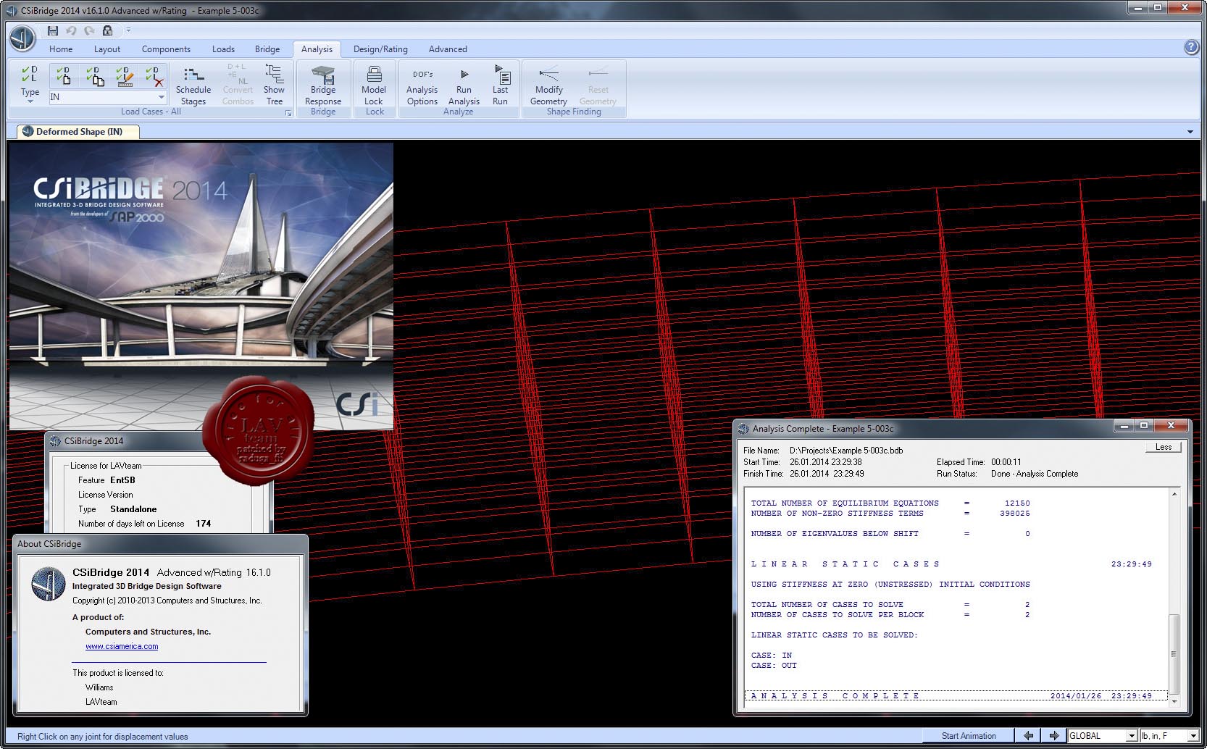Screen dimensions: 1207x749
Task: Delete the selected load case
Action: pos(154,76)
